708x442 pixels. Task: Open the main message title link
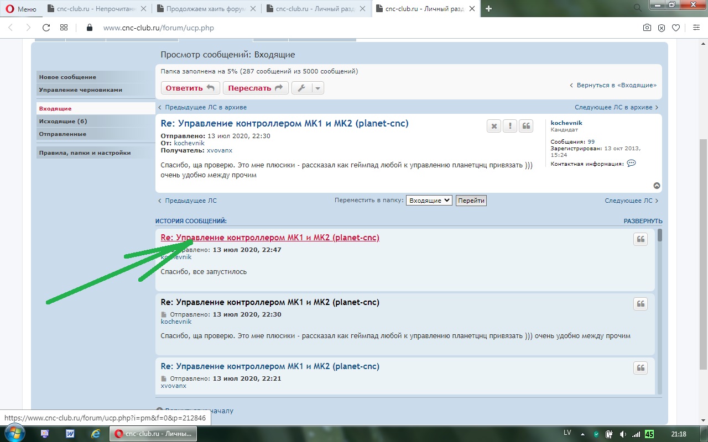(x=284, y=123)
